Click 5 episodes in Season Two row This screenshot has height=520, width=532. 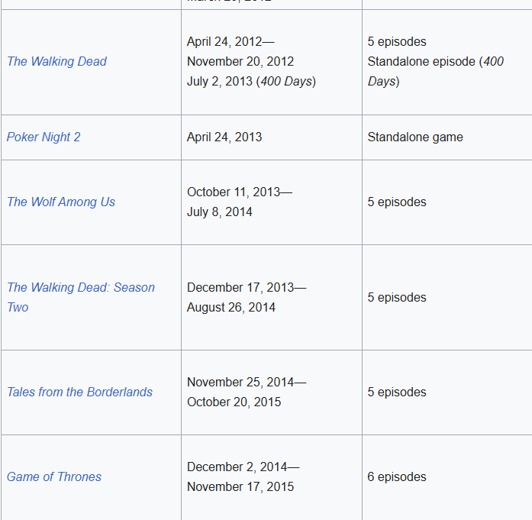(397, 297)
